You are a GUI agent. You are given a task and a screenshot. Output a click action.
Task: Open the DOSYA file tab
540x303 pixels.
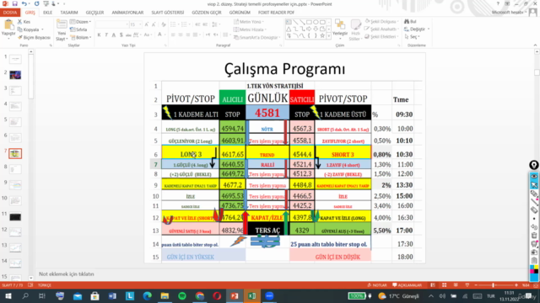(x=10, y=13)
